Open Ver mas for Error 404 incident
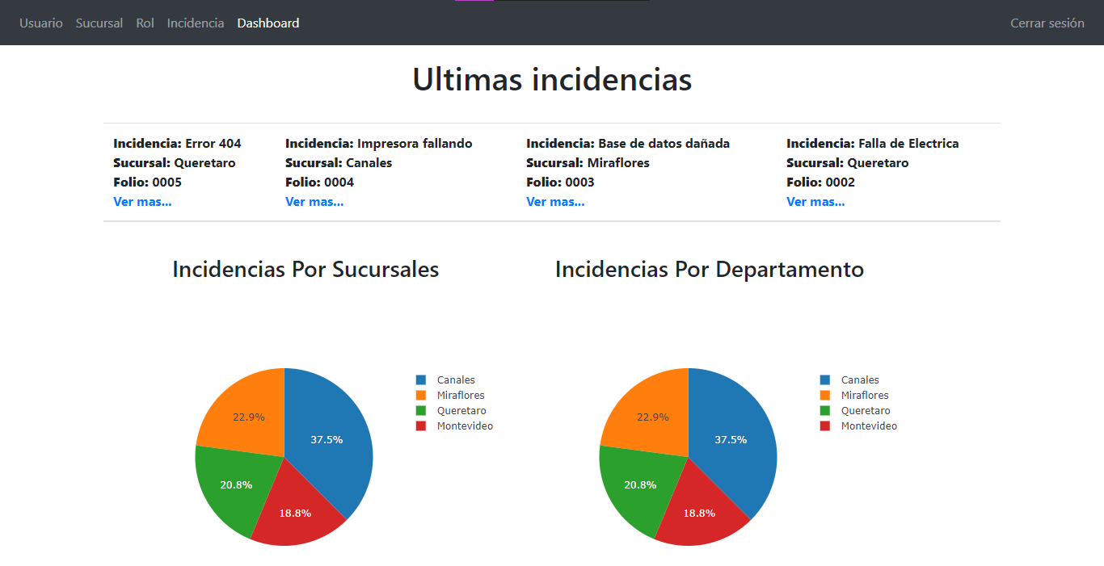 (142, 202)
